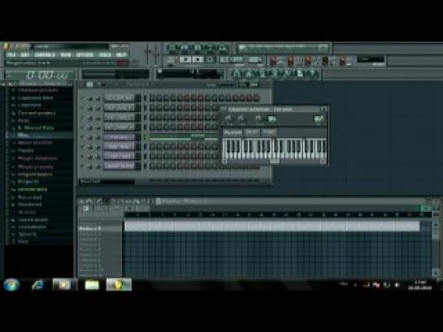Screen dimensions: 443x332
Task: Open the Speech folder in browser
Action: (x=27, y=234)
